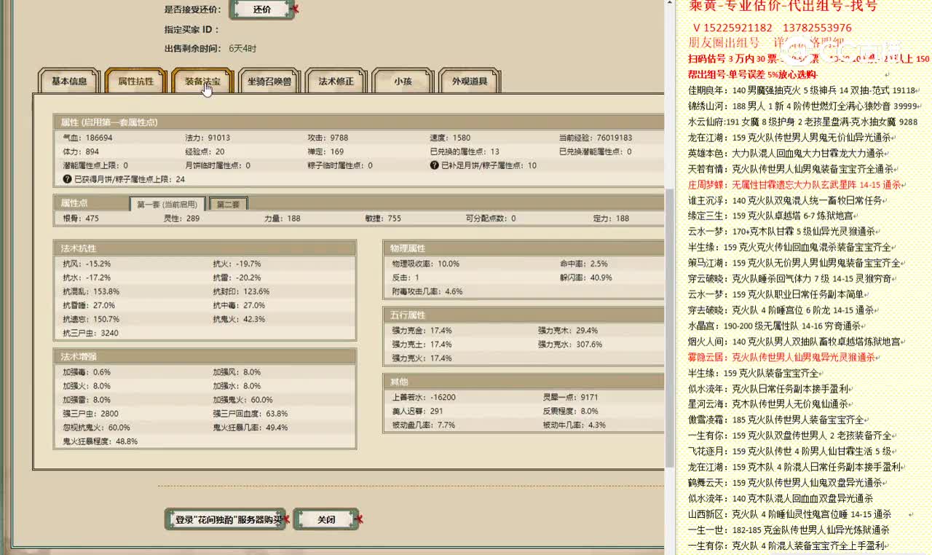Click the 五行属性 section header
The width and height of the screenshot is (932, 555).
tap(524, 315)
